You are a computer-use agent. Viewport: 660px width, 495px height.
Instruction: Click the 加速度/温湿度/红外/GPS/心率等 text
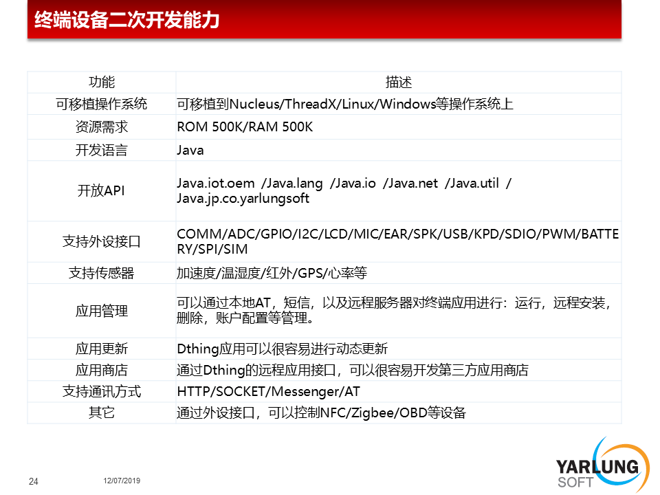click(x=272, y=273)
